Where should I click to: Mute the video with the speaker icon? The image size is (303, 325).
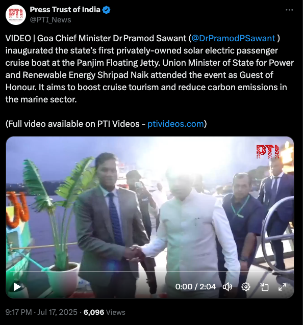[228, 287]
